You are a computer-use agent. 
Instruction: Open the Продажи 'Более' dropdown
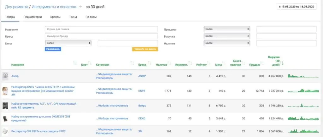coord(227,29)
